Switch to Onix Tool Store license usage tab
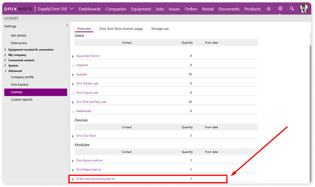 pyautogui.click(x=121, y=28)
